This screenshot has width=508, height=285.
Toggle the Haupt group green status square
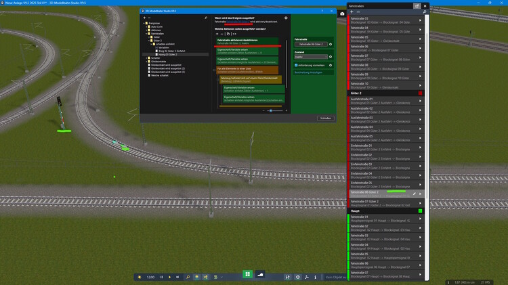tap(420, 211)
